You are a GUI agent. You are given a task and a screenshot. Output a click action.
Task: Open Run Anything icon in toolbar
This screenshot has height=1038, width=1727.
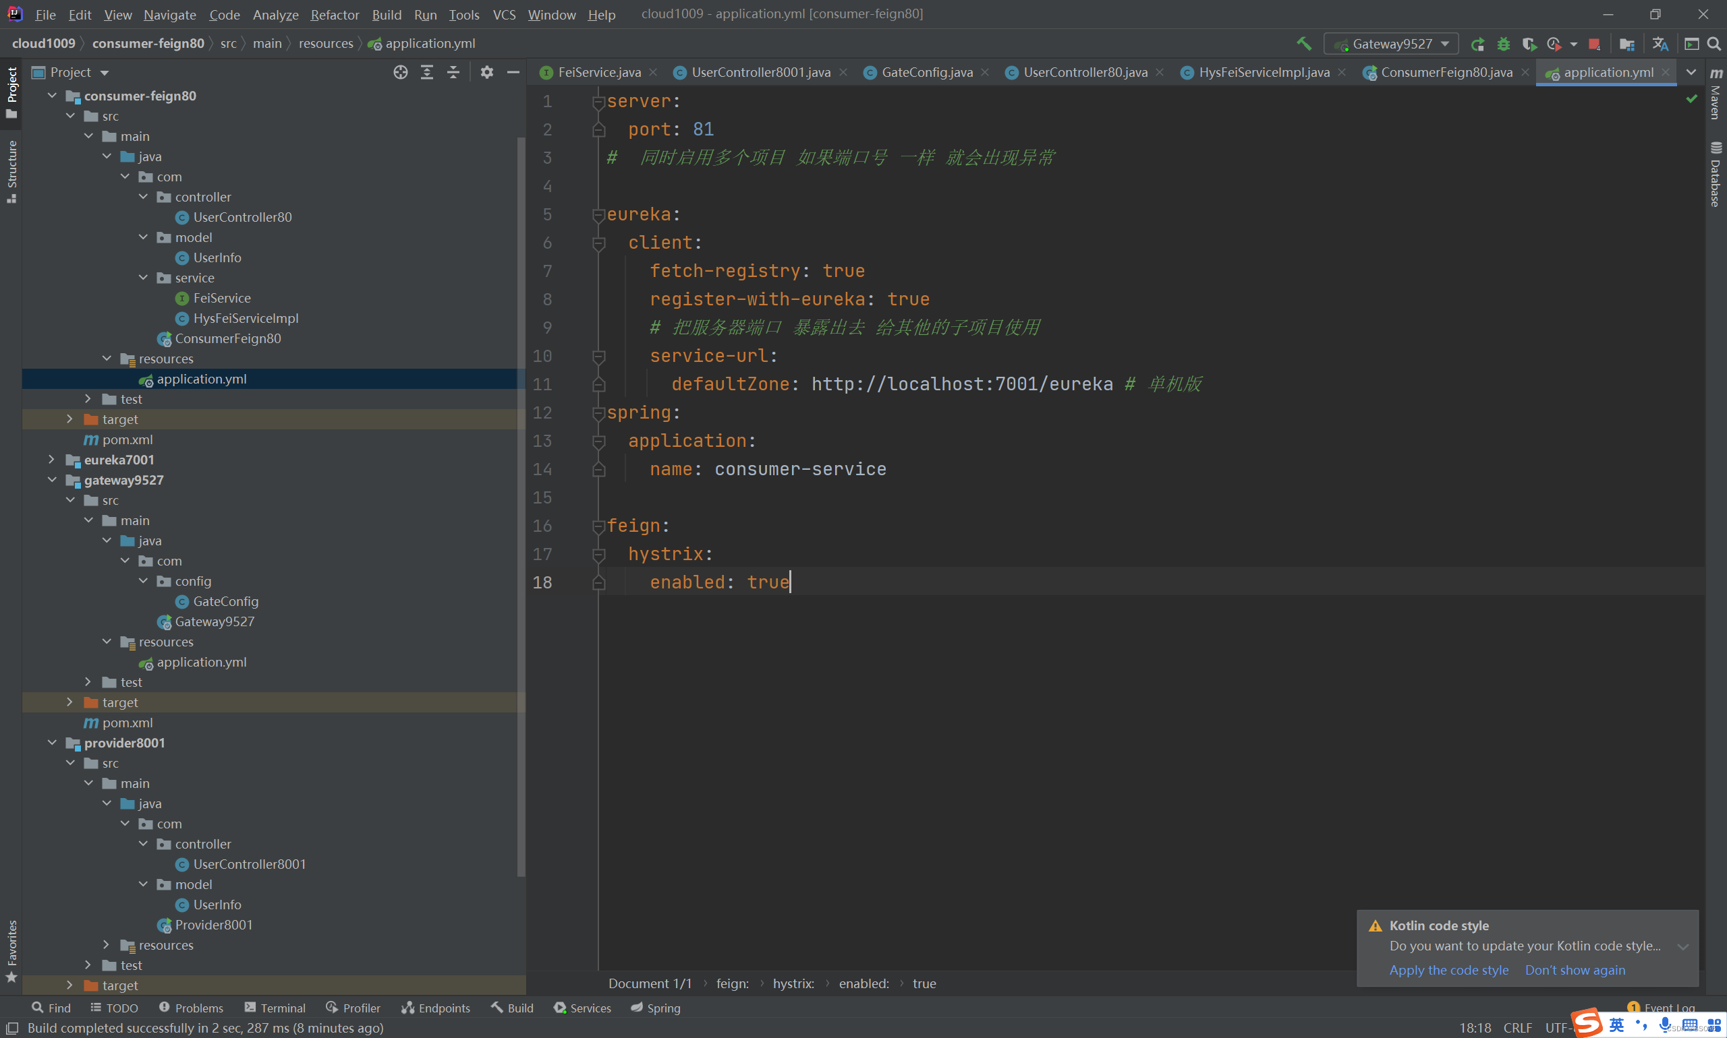1692,44
